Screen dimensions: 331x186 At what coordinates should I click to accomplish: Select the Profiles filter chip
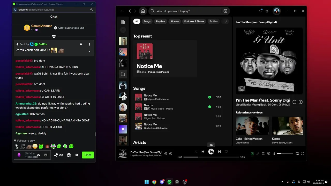click(x=214, y=21)
